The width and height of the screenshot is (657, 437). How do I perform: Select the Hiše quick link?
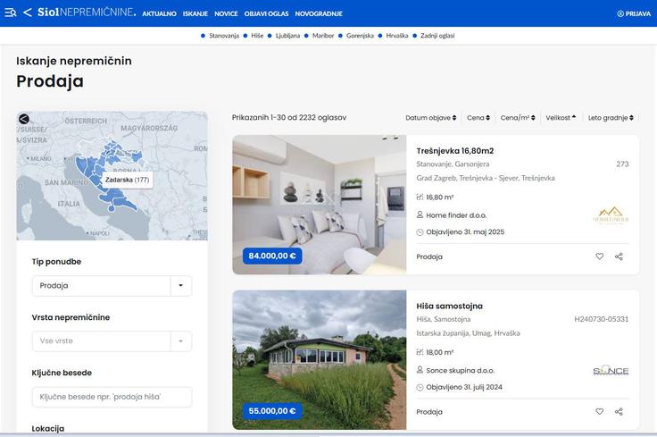tap(257, 36)
